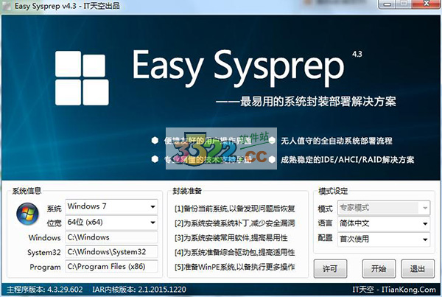Click the Windows 7 orb icon

click(27, 214)
